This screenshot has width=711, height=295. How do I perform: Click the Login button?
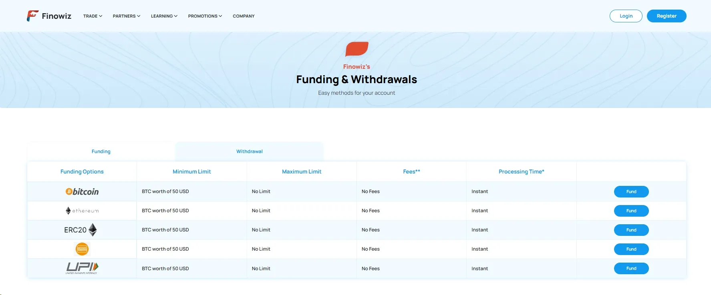coord(626,16)
